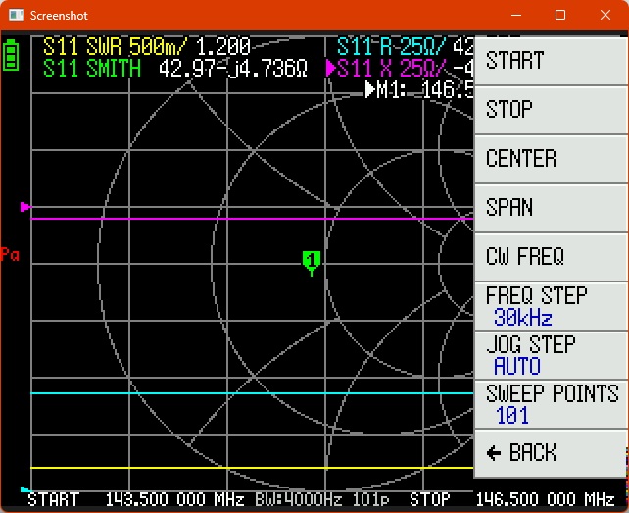Viewport: 629px width, 513px height.
Task: Go back using the BACK arrow button
Action: 550,453
